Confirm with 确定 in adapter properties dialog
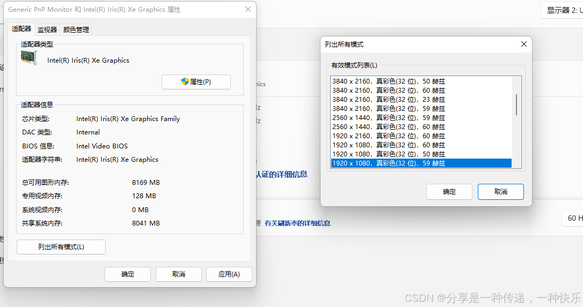583x307 pixels. pos(128,274)
